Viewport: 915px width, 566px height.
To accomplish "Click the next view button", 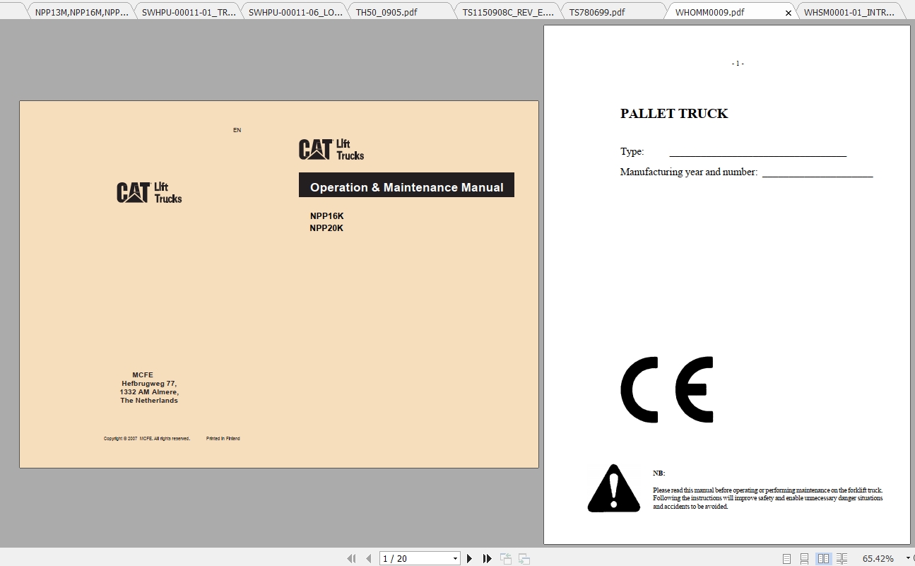I will tap(524, 558).
